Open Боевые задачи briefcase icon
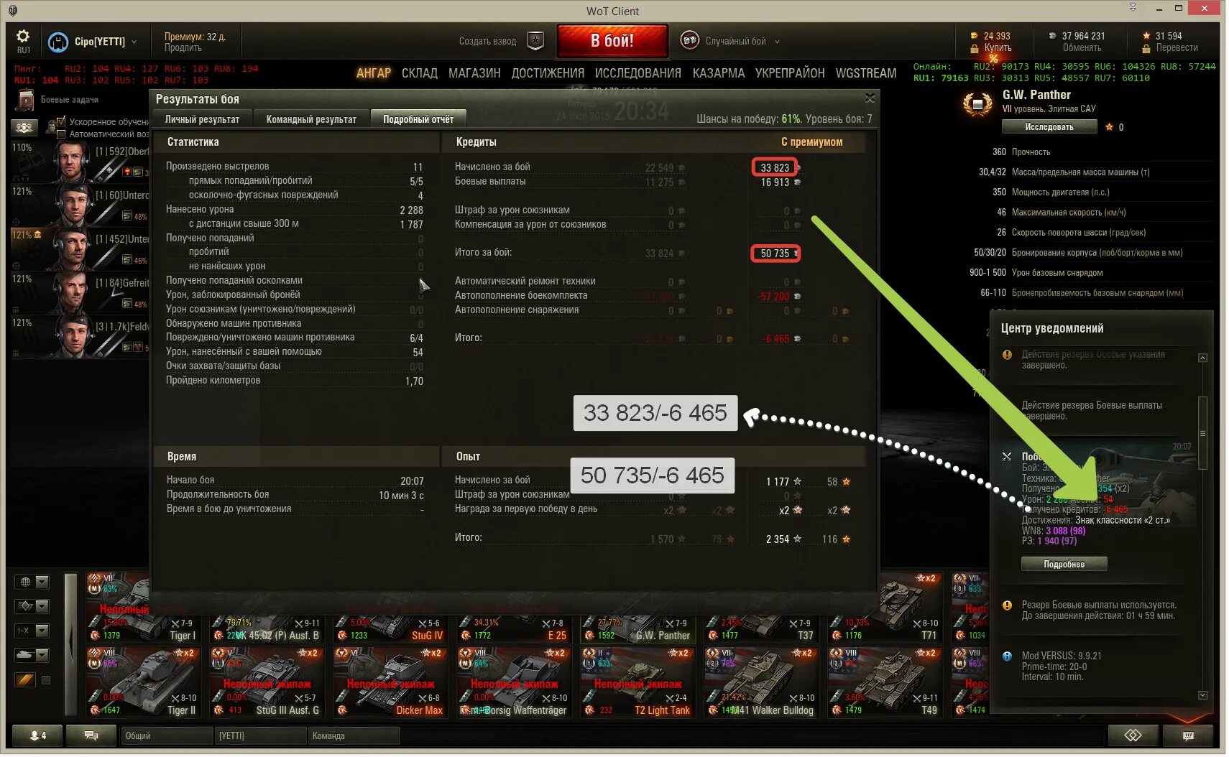1229x757 pixels. pyautogui.click(x=25, y=100)
